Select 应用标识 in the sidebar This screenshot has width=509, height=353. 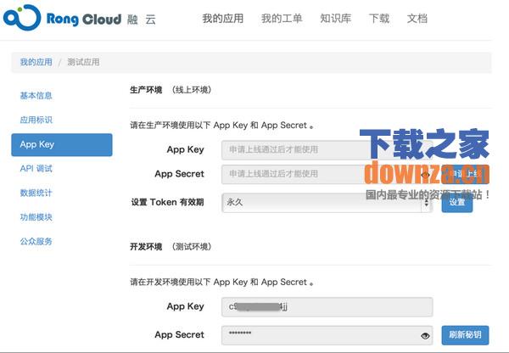click(x=36, y=120)
